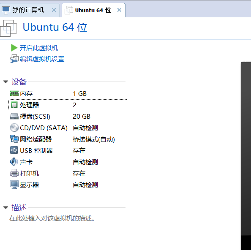Select the 声卡 device label

26,162
